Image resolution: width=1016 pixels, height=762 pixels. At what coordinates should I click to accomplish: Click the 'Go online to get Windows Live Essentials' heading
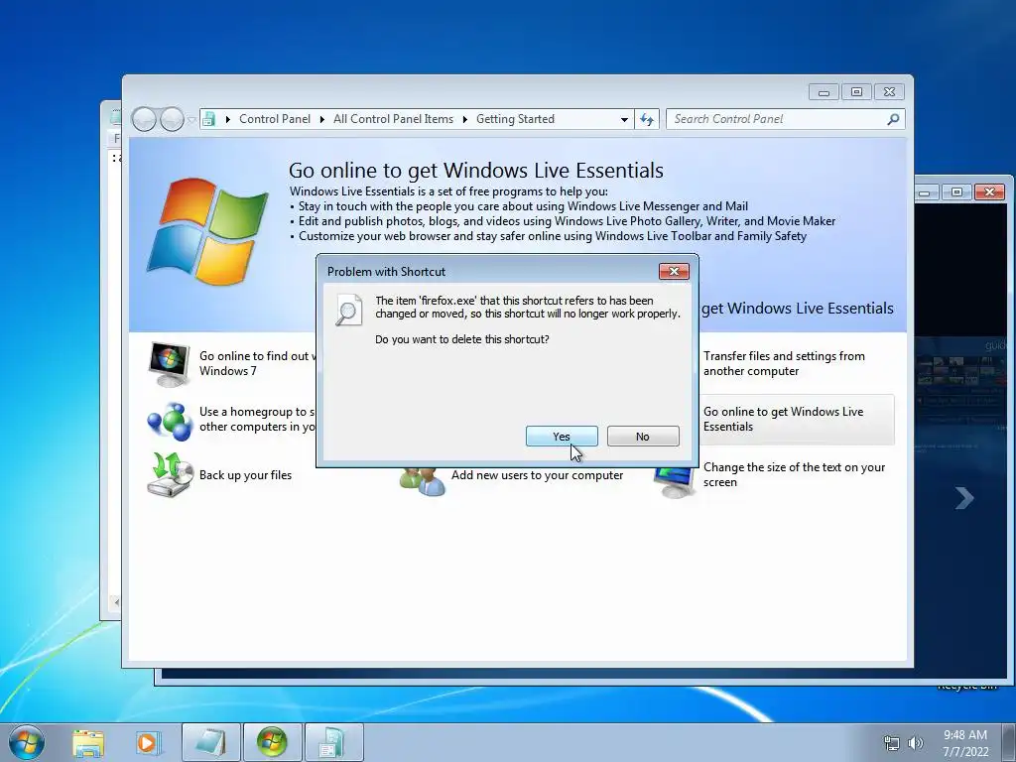(x=475, y=170)
